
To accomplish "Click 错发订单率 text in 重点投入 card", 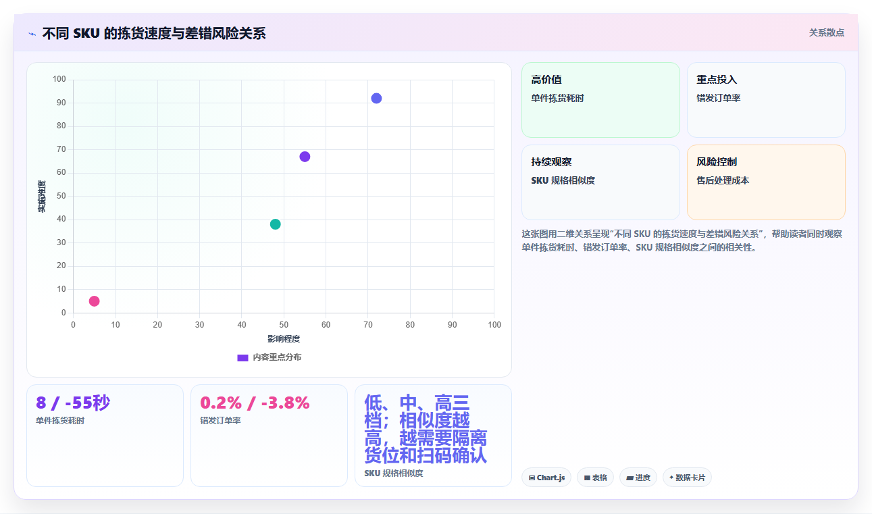I will pos(719,98).
